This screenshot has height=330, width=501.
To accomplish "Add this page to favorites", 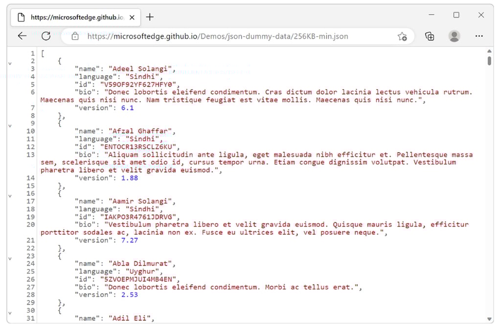I will pyautogui.click(x=402, y=36).
